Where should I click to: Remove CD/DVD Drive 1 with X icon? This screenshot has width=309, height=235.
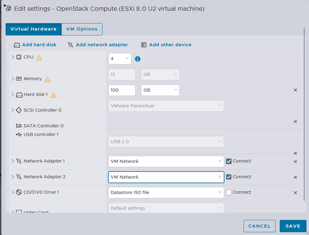click(295, 192)
